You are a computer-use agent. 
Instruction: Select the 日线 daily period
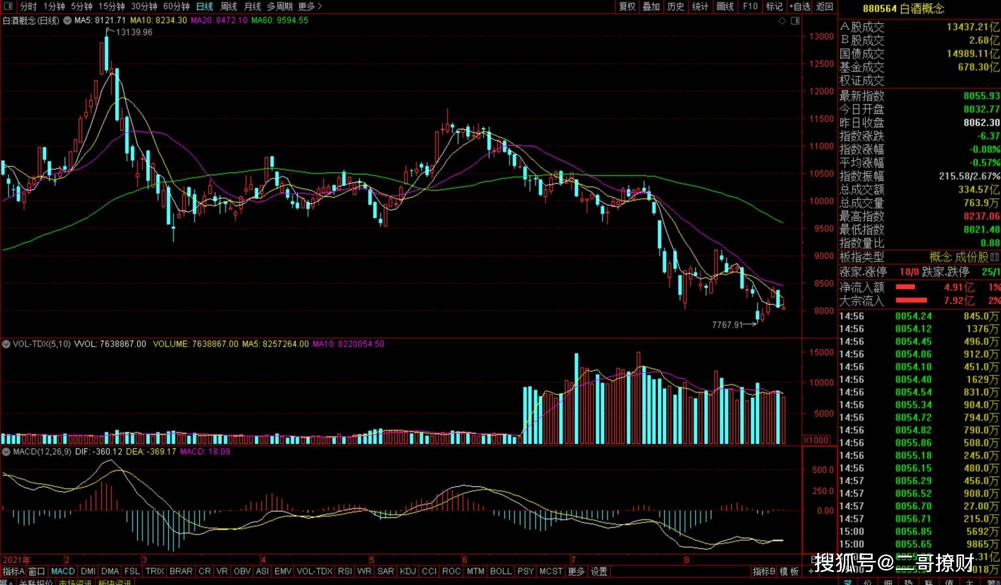(x=205, y=6)
